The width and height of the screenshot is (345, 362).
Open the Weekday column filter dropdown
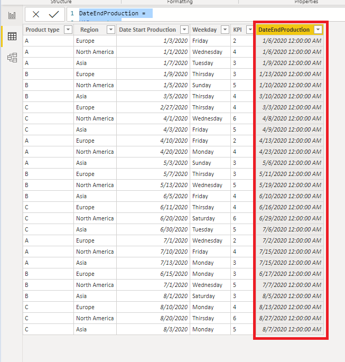[225, 30]
